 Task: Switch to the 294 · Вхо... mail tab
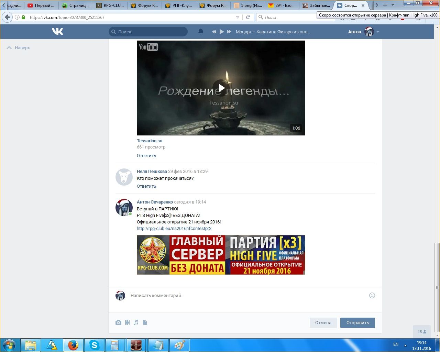pyautogui.click(x=282, y=5)
